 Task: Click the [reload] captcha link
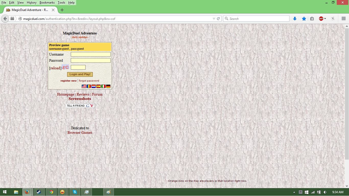(x=55, y=68)
